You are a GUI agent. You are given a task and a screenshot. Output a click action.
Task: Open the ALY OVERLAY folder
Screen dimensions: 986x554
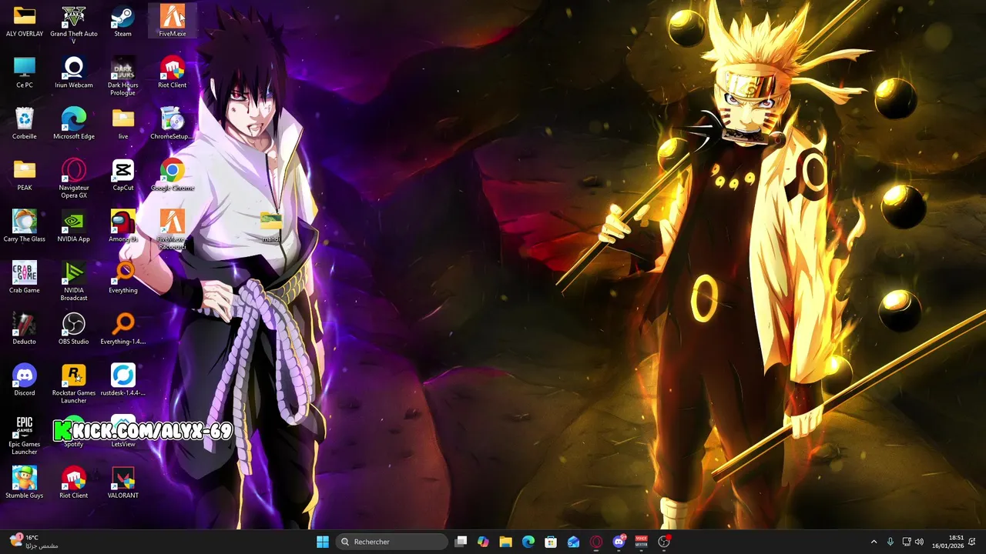[x=25, y=21]
